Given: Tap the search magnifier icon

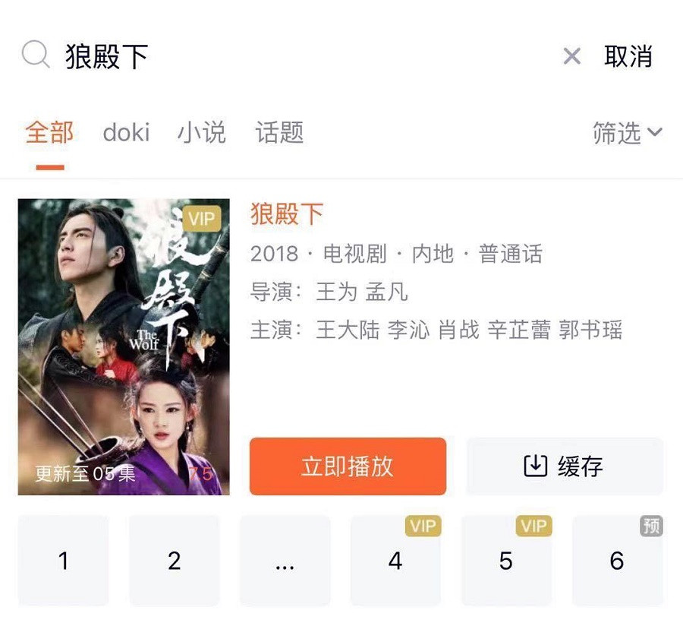Looking at the screenshot, I should (35, 55).
